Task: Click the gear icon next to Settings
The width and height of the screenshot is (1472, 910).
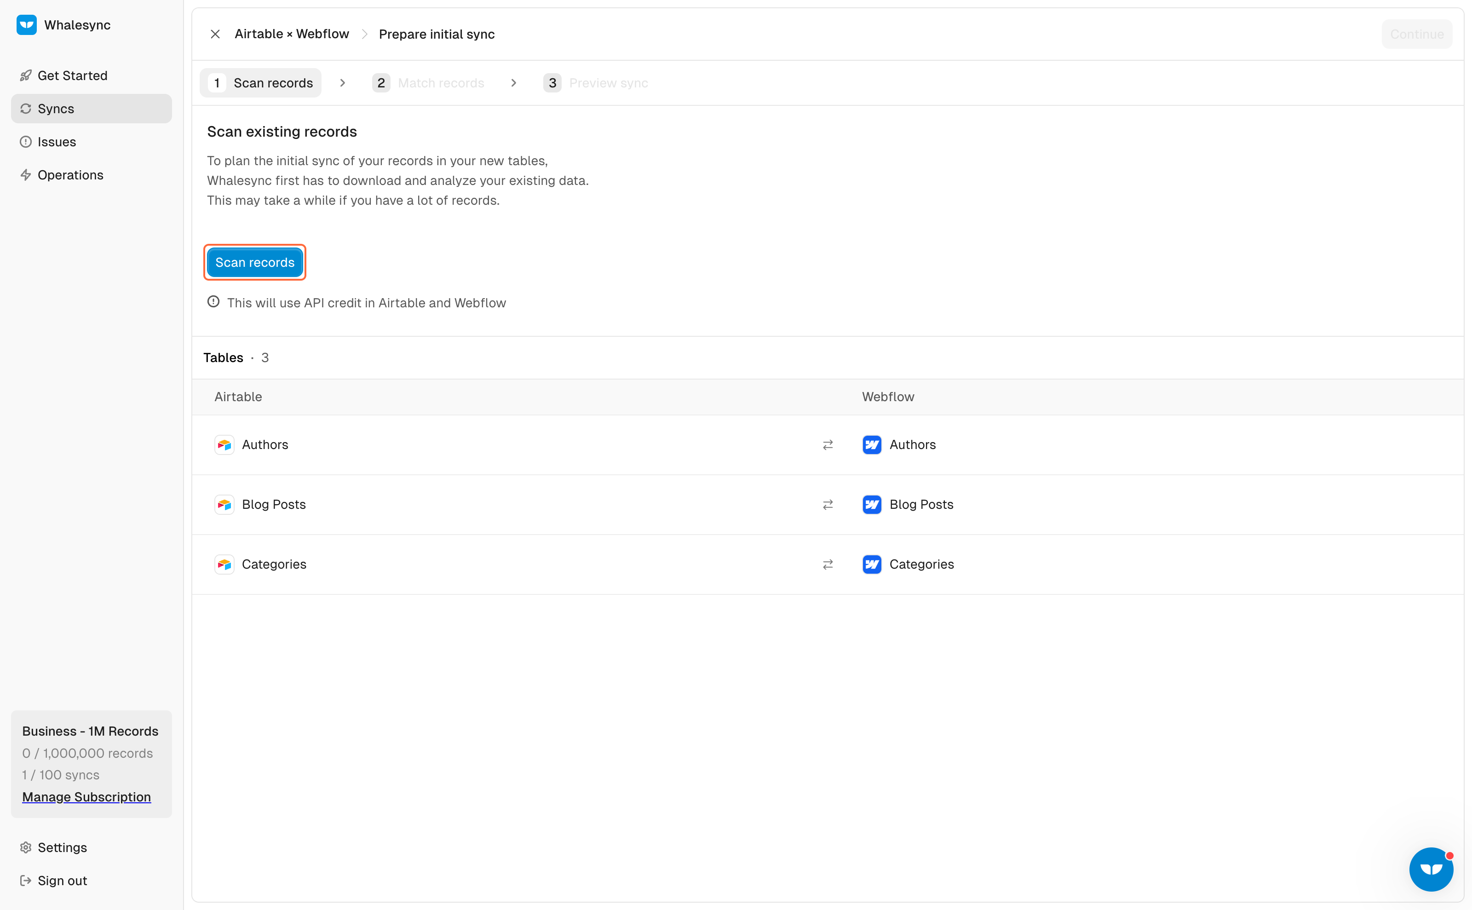Action: (x=25, y=847)
